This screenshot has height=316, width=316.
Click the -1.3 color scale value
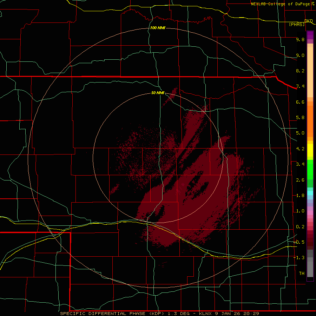(x=299, y=258)
